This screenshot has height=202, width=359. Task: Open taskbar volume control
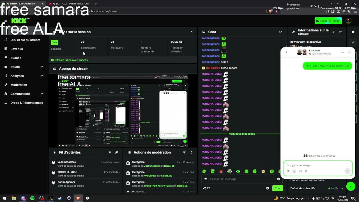[x=323, y=198]
